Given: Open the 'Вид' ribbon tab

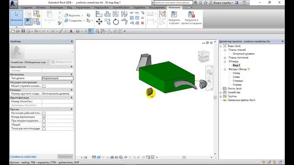Looking at the screenshot, I should [x=69, y=7].
